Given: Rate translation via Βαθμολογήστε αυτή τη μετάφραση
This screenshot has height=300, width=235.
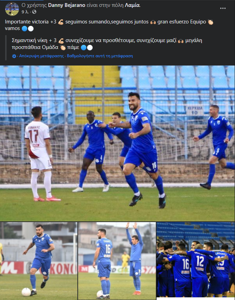Looking at the screenshot, I should (100, 56).
